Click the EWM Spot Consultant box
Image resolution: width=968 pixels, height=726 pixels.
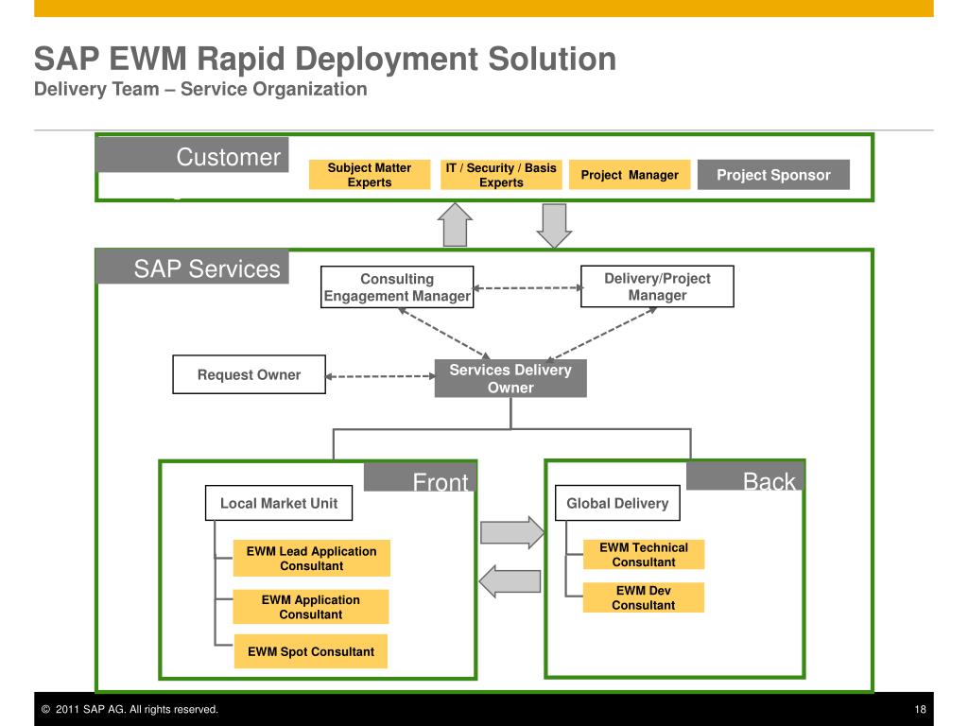pos(310,651)
